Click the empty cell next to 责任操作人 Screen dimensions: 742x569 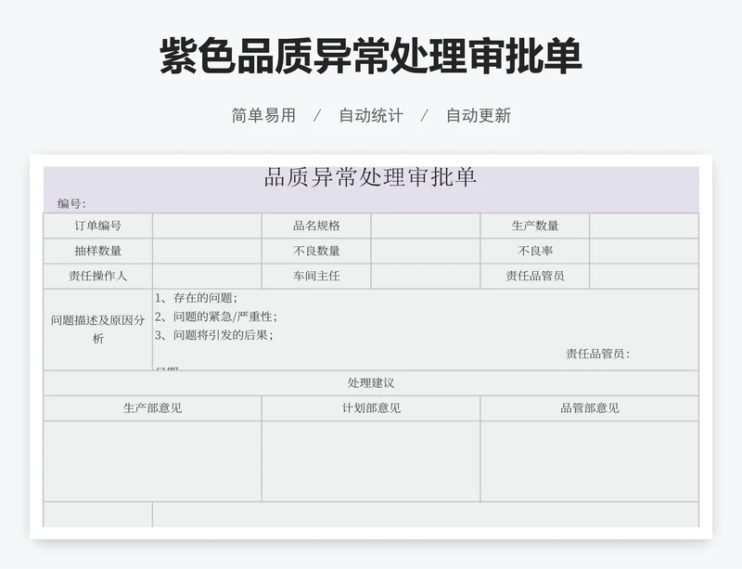(x=207, y=276)
